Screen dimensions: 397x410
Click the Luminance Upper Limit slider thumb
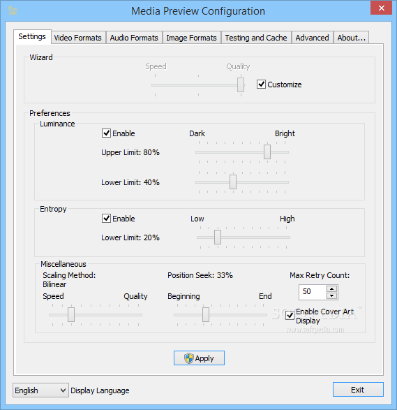267,152
